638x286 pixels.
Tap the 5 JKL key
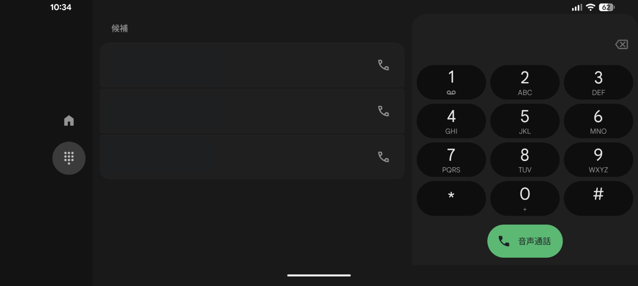[x=525, y=121]
